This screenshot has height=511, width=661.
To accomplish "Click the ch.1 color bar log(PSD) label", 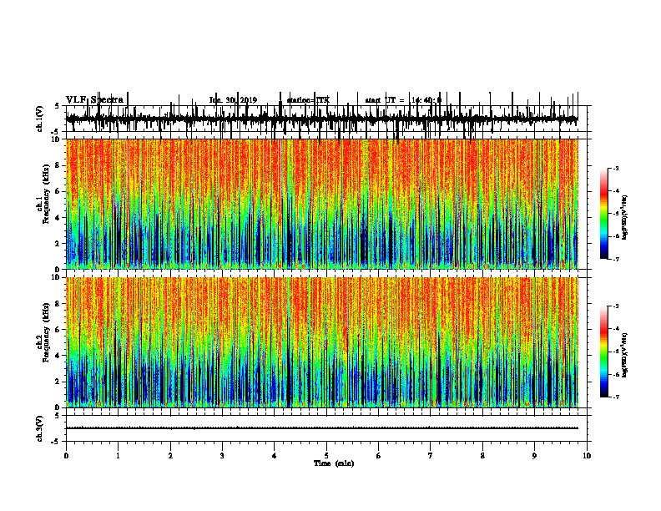I will pyautogui.click(x=624, y=217).
